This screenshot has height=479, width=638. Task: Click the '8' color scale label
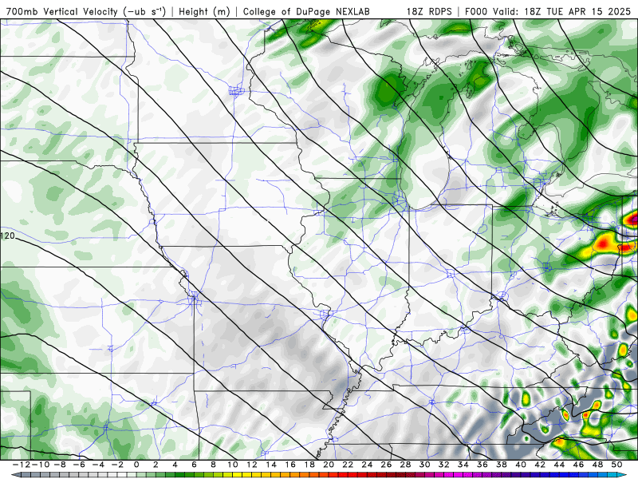coord(213,465)
